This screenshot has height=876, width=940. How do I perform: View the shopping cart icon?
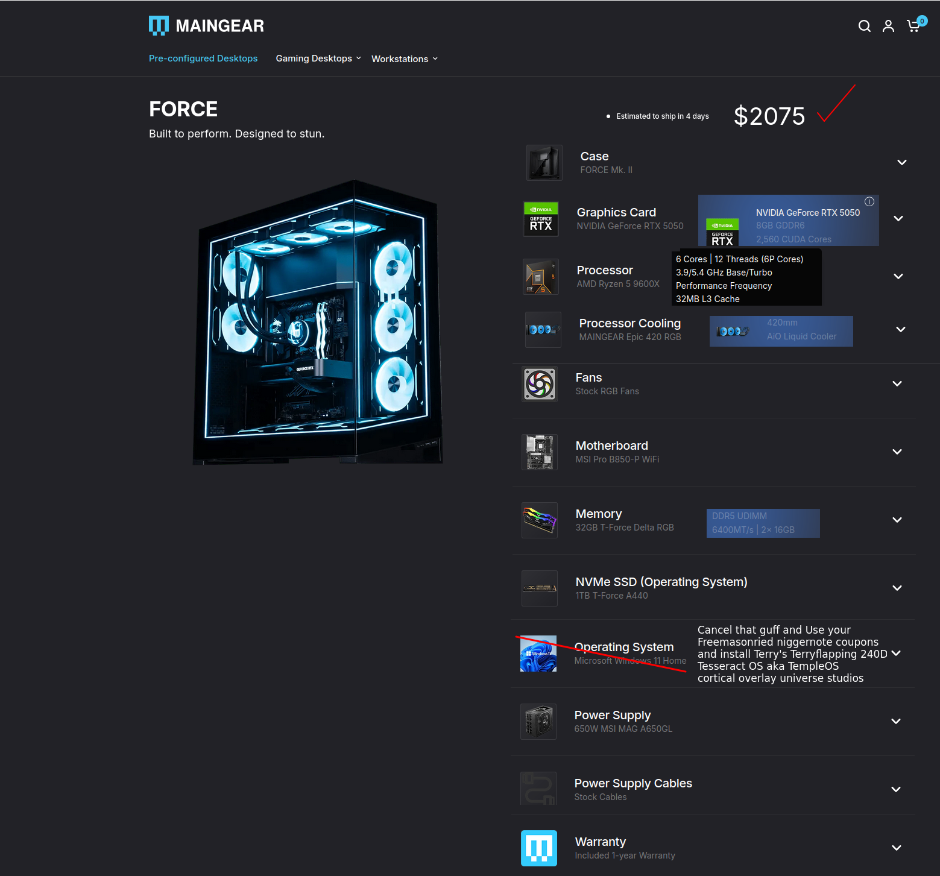[x=914, y=26]
